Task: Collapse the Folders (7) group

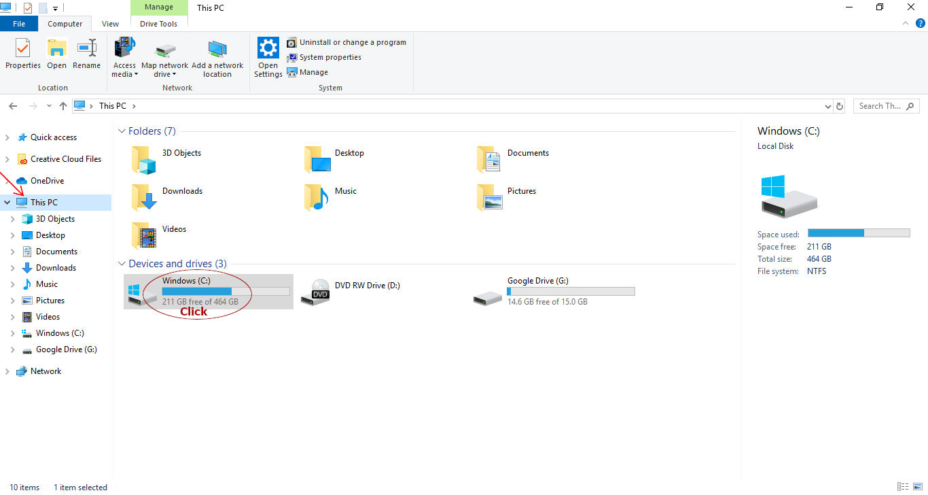Action: point(122,131)
